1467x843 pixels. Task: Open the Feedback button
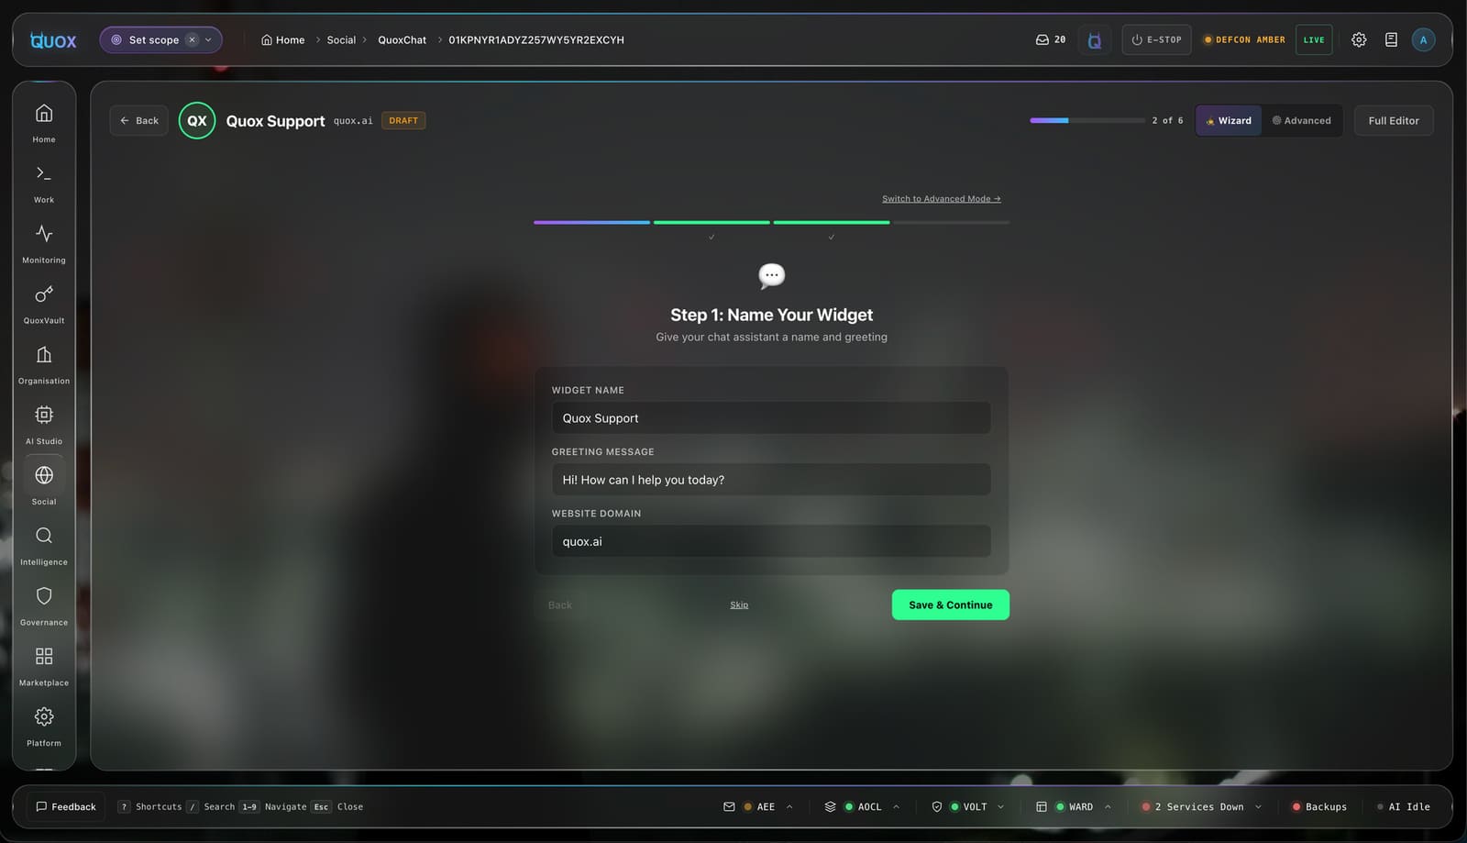tap(66, 807)
